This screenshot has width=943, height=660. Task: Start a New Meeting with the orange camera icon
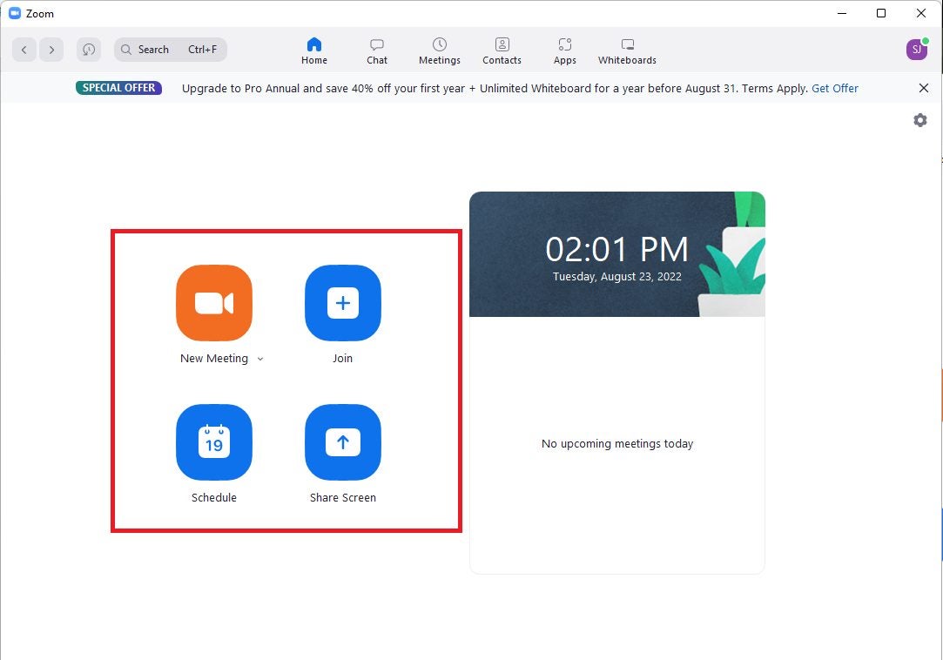pyautogui.click(x=214, y=303)
